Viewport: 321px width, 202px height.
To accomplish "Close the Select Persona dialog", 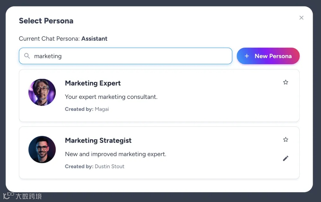I will pos(301,18).
